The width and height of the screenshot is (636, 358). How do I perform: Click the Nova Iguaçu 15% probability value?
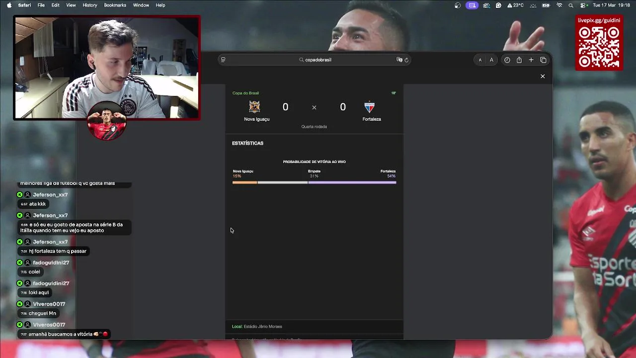point(237,176)
